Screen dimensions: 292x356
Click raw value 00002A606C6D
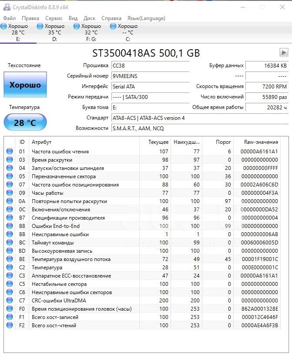tap(259, 185)
